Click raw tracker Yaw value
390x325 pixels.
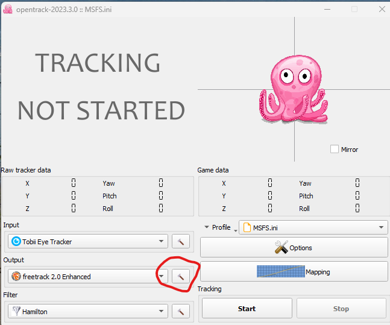(x=161, y=183)
